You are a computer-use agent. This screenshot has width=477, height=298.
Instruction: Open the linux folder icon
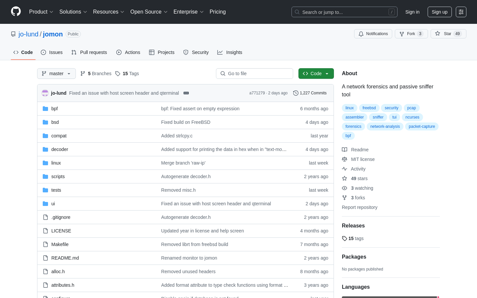coord(45,163)
